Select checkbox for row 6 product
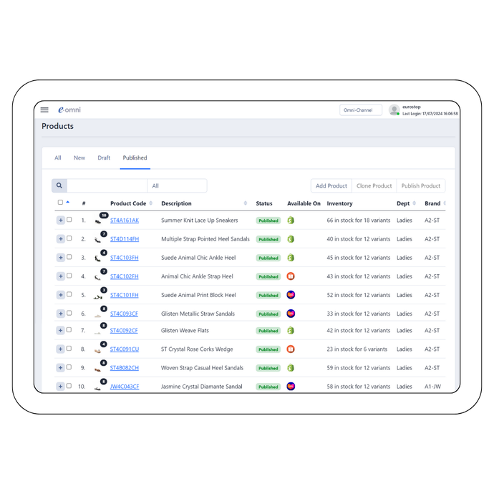The height and width of the screenshot is (494, 494). 69,313
